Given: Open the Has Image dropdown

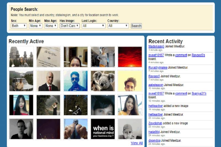Looking at the screenshot, I should click(x=70, y=26).
